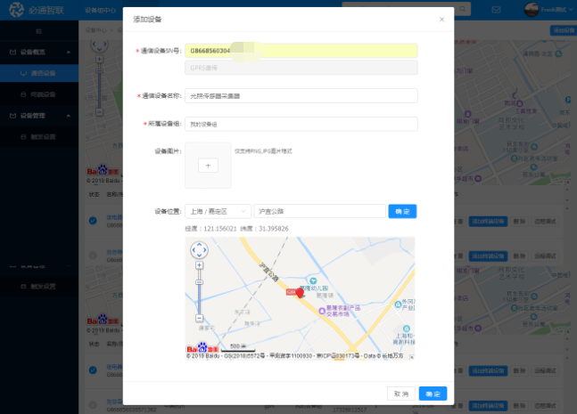Click the 取消 button in dialog footer
577x414 pixels.
[x=400, y=394]
